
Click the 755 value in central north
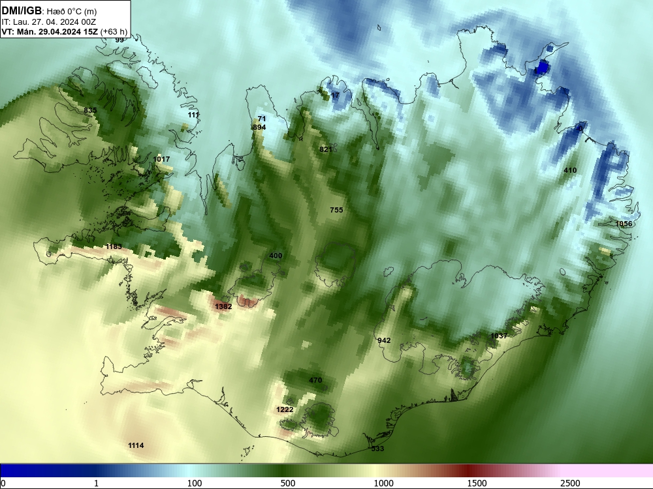[x=336, y=210]
